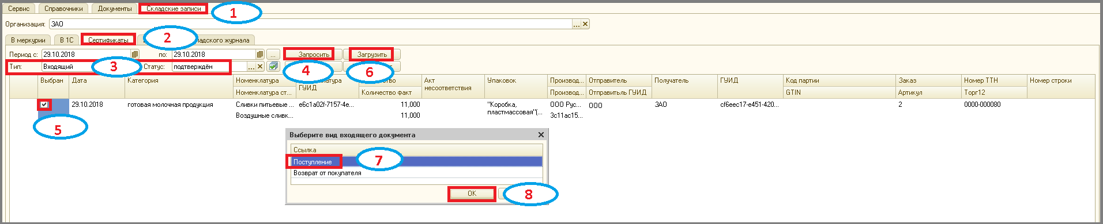Click the GTIN column header
Screen dimensions: 1103x224
[840, 92]
